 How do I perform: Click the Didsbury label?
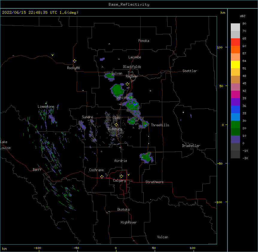(115, 129)
